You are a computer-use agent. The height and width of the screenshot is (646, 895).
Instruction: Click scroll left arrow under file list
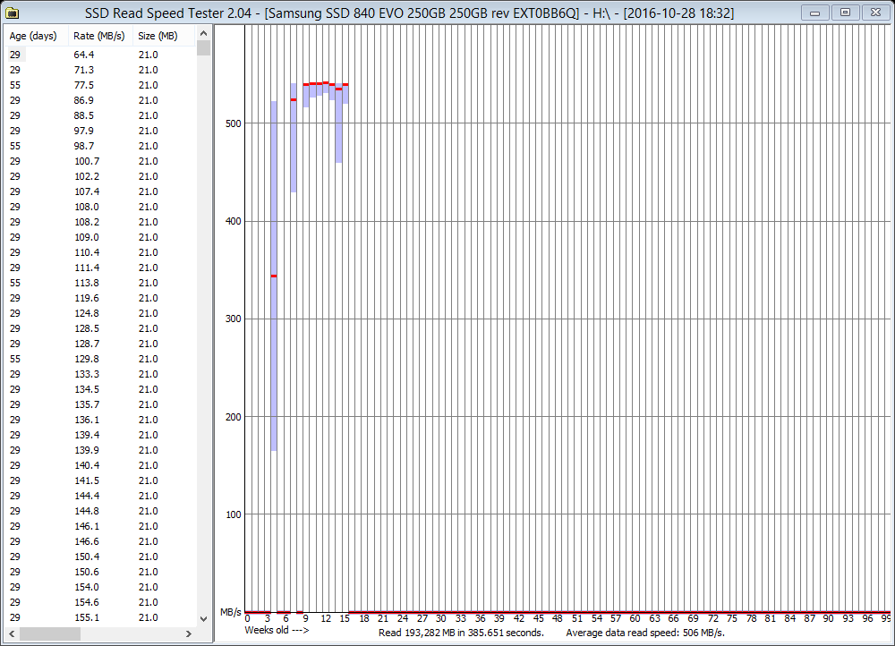pos(9,633)
